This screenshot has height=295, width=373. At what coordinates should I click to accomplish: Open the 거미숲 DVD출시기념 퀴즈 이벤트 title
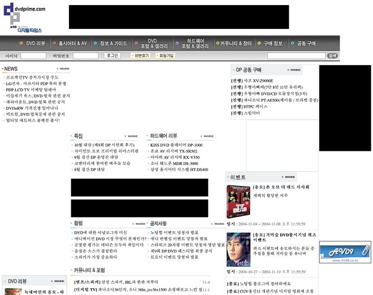coord(284,237)
